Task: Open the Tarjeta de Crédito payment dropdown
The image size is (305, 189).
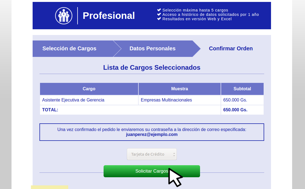Action: [152, 154]
